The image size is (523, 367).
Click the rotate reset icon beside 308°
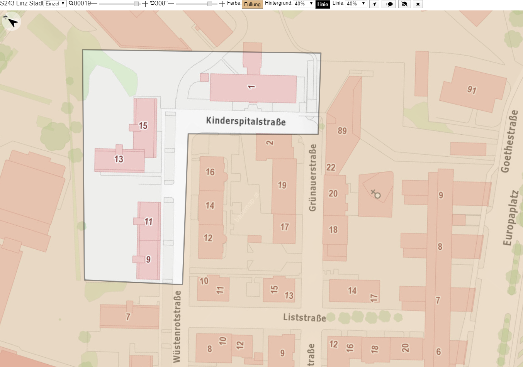(152, 3)
